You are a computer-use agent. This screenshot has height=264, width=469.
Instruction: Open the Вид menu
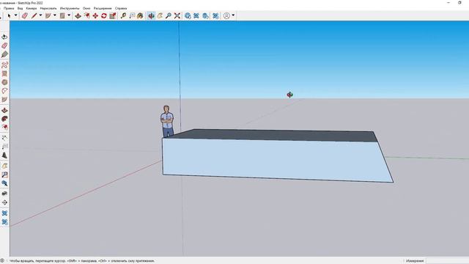(20, 8)
